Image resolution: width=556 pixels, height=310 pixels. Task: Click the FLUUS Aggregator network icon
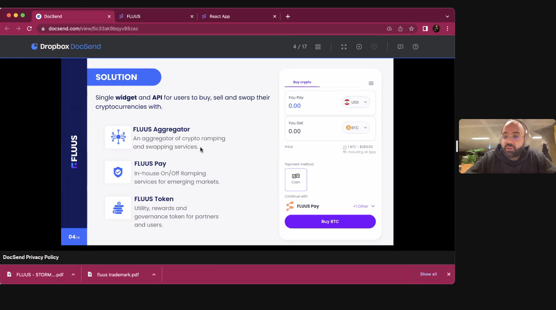coord(118,137)
